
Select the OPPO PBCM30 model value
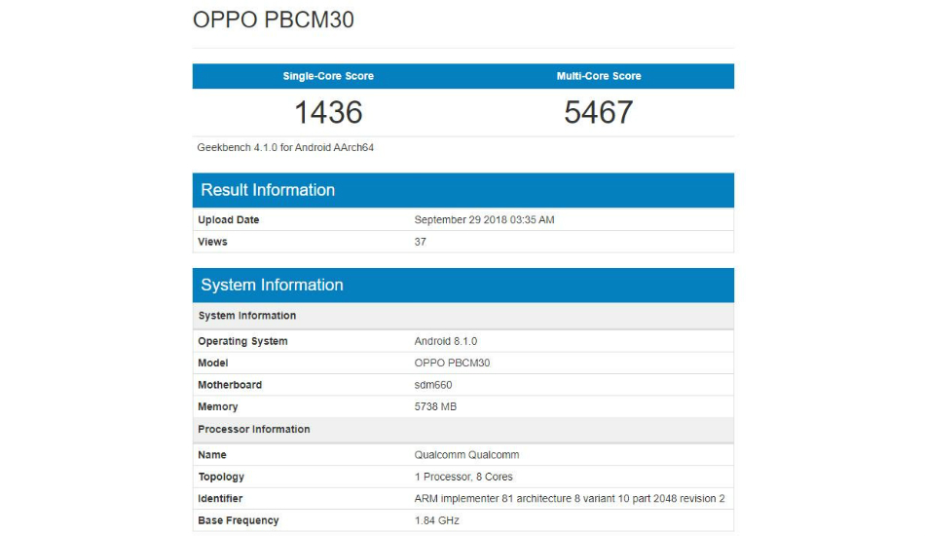pos(452,364)
